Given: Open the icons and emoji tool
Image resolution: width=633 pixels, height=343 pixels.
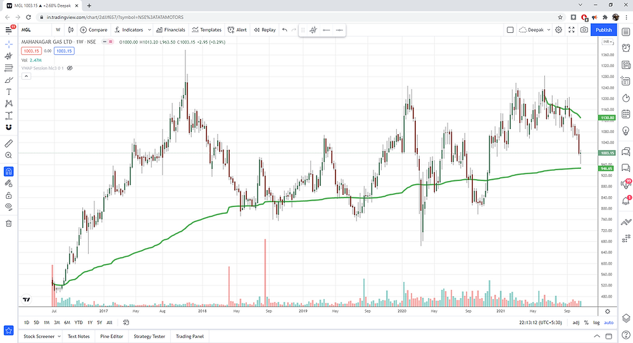Looking at the screenshot, I should [x=8, y=127].
